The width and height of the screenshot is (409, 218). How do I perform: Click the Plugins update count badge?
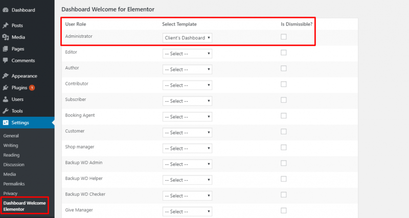click(x=32, y=88)
